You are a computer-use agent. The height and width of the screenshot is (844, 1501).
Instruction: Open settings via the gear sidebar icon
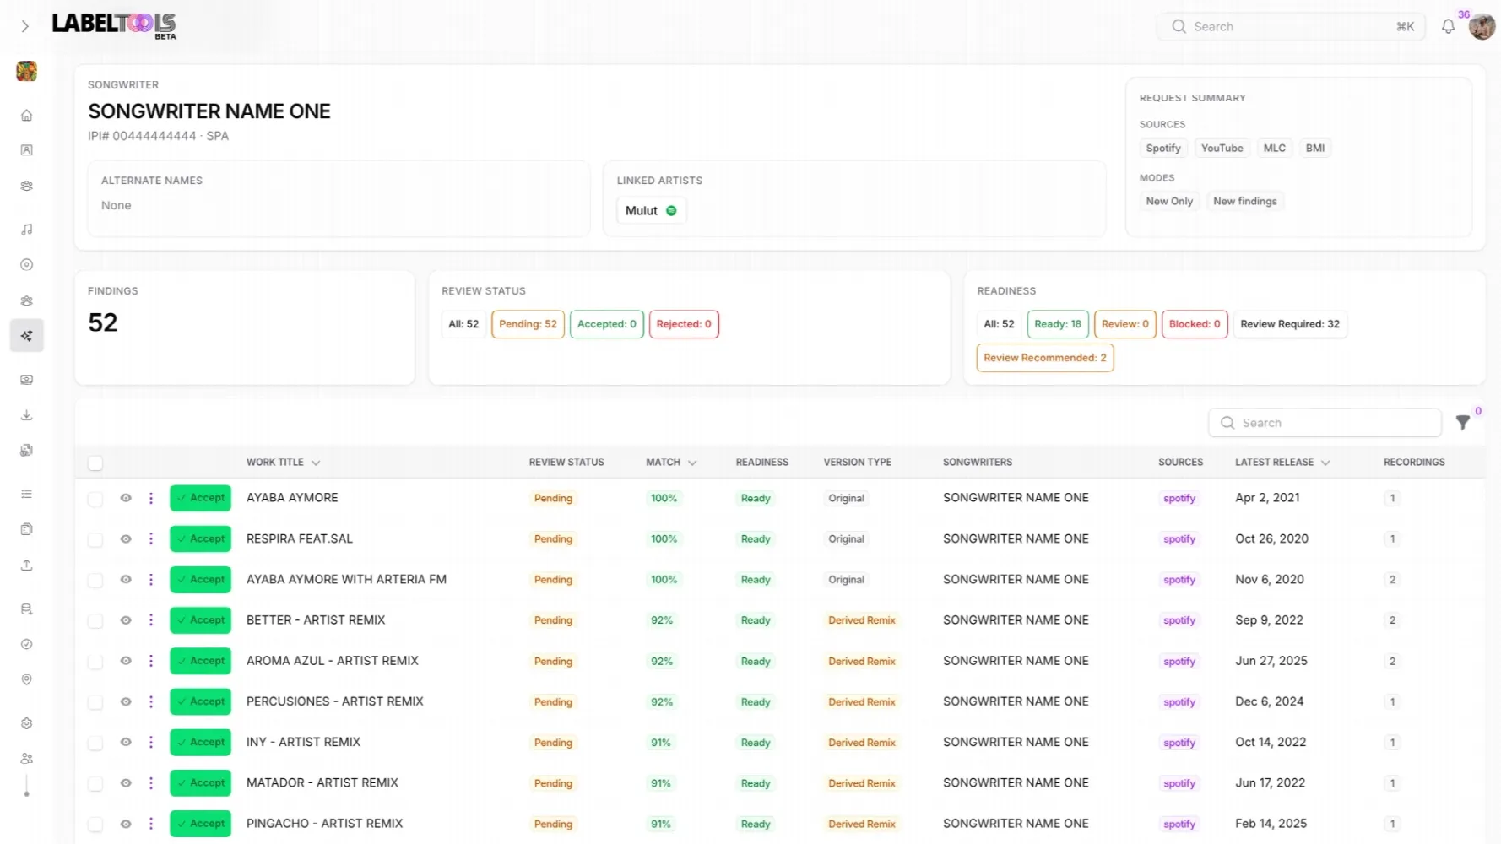click(x=27, y=723)
